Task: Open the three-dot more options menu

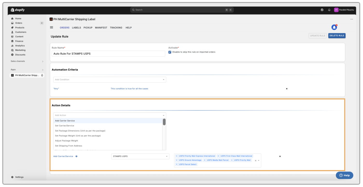Action: pos(352,19)
